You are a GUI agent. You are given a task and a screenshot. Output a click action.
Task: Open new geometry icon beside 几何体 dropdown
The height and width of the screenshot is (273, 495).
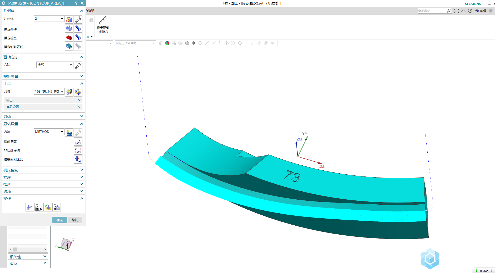pyautogui.click(x=69, y=19)
